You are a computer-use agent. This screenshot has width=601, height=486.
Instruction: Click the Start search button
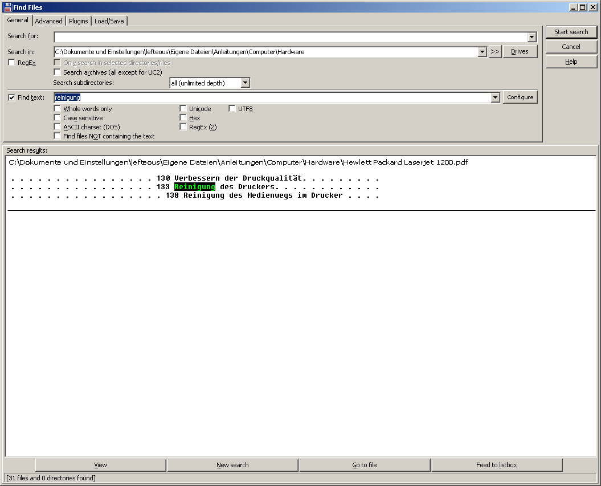[571, 32]
